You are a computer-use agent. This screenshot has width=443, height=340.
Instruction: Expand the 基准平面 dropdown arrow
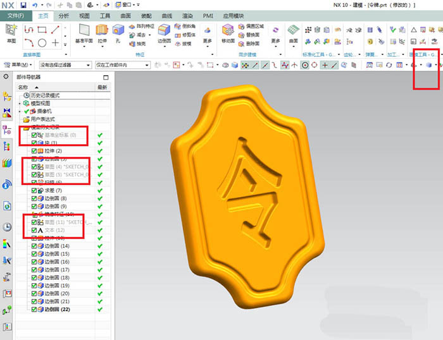[x=84, y=46]
